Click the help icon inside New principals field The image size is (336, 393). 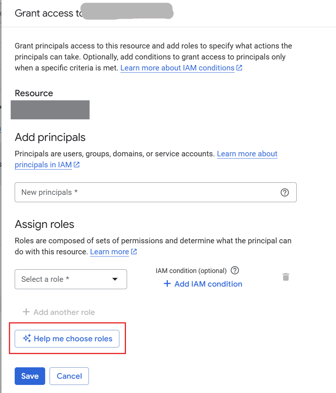coord(285,192)
